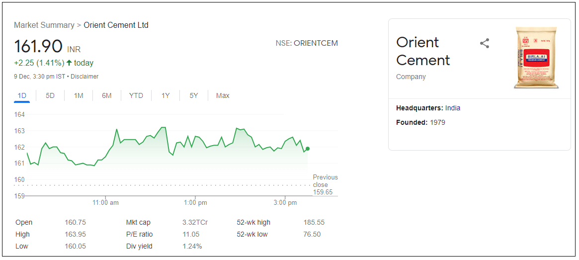The width and height of the screenshot is (579, 260).
Task: Click the Orient Cement Ltd breadcrumb text
Action: pos(116,25)
